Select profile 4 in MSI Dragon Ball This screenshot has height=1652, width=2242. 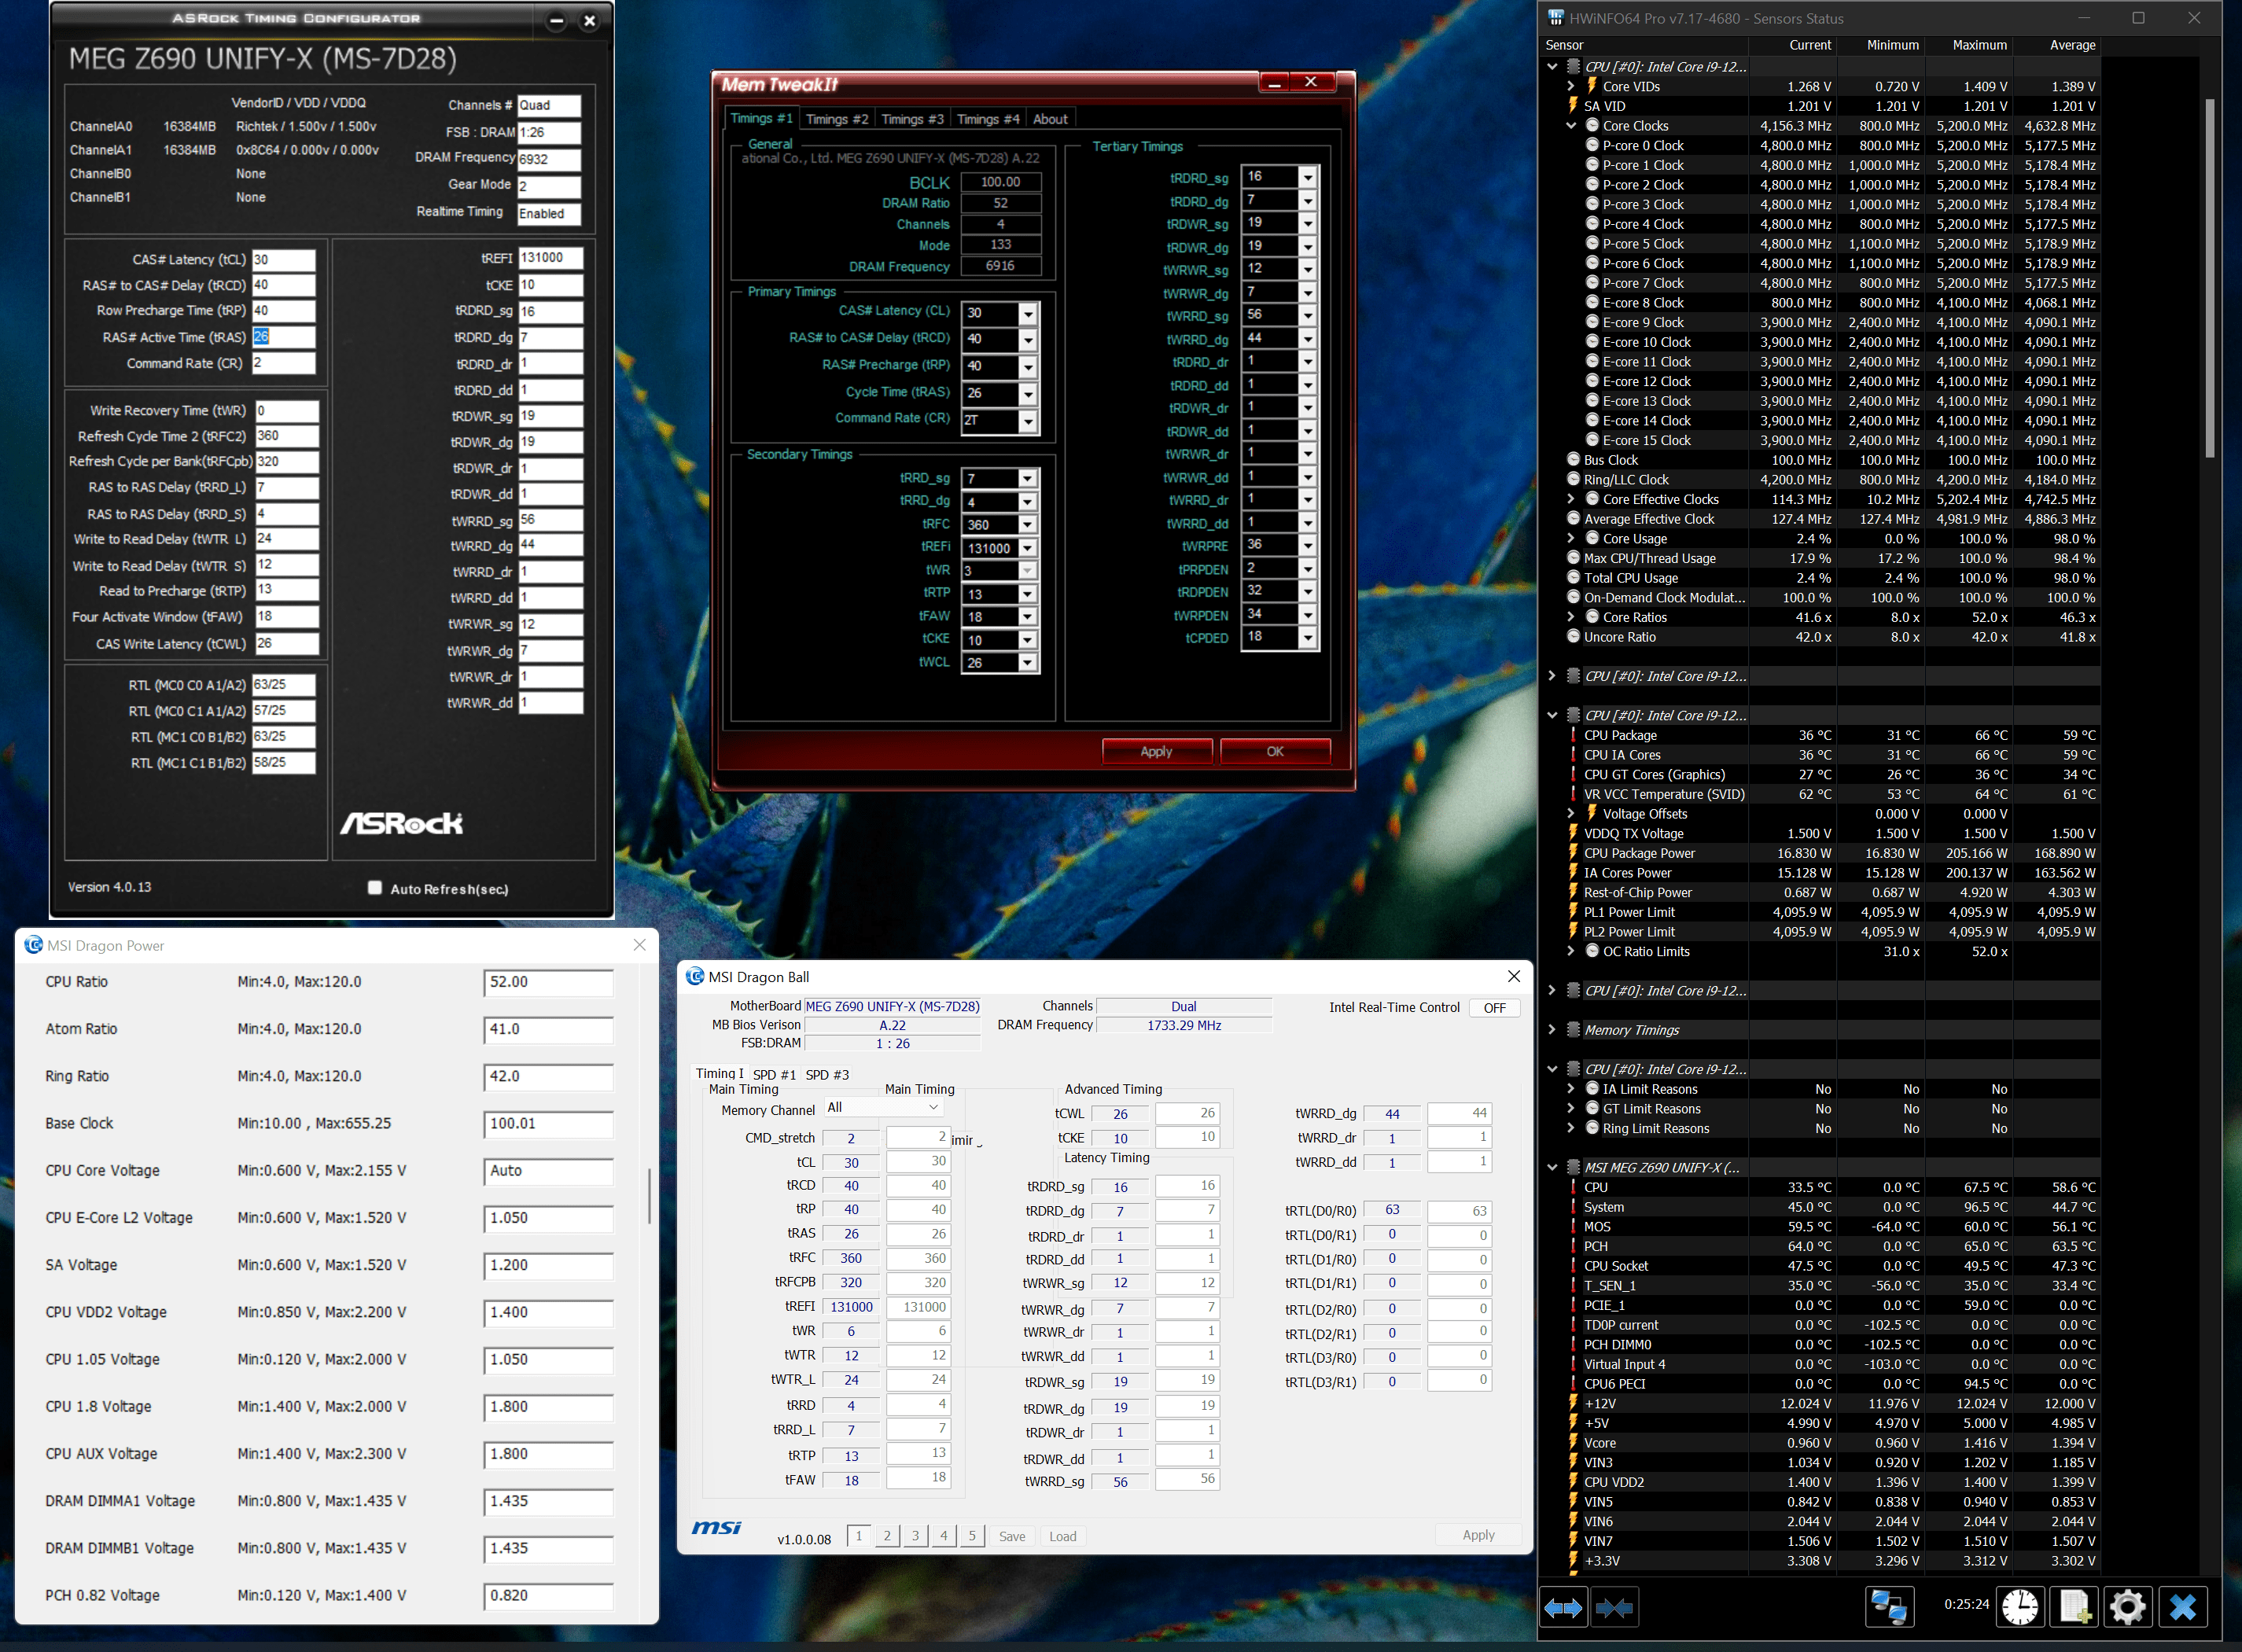[x=943, y=1536]
